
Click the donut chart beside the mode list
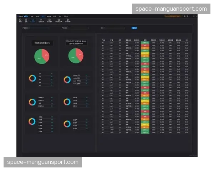(x=67, y=79)
